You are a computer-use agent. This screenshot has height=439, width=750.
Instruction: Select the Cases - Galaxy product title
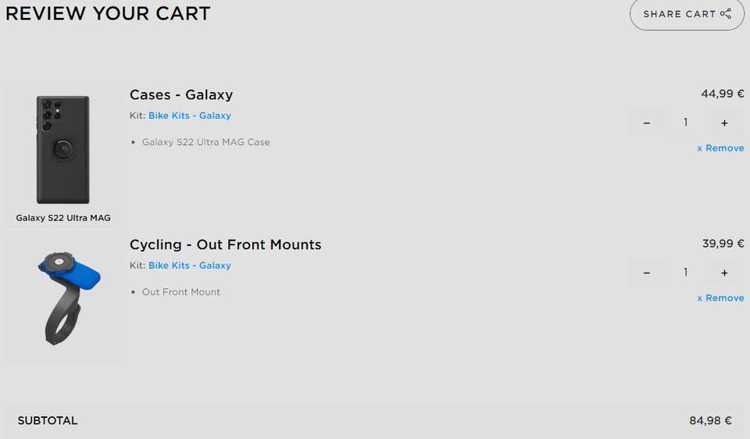pyautogui.click(x=181, y=95)
